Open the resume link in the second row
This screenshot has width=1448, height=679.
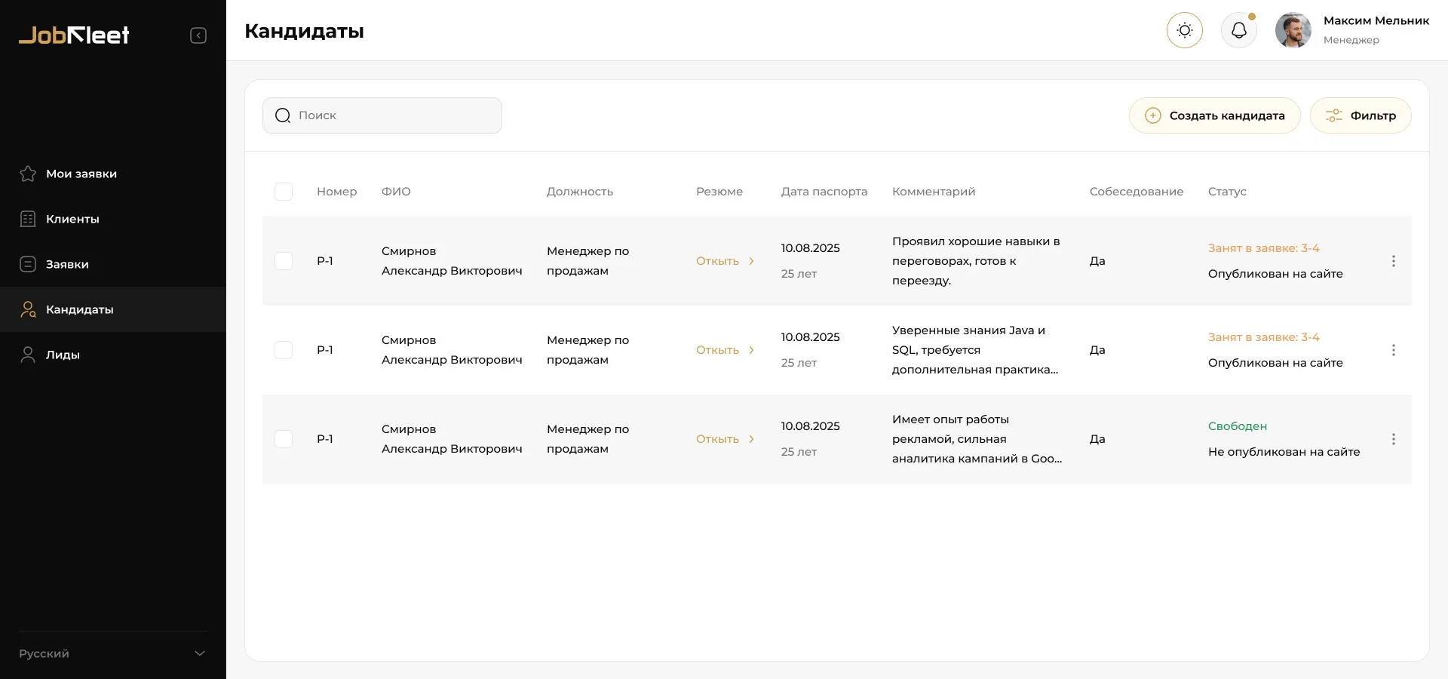(x=724, y=350)
